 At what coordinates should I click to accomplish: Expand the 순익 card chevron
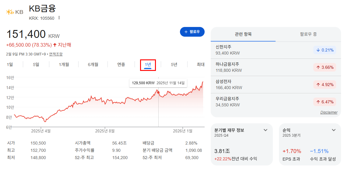pos(334,130)
